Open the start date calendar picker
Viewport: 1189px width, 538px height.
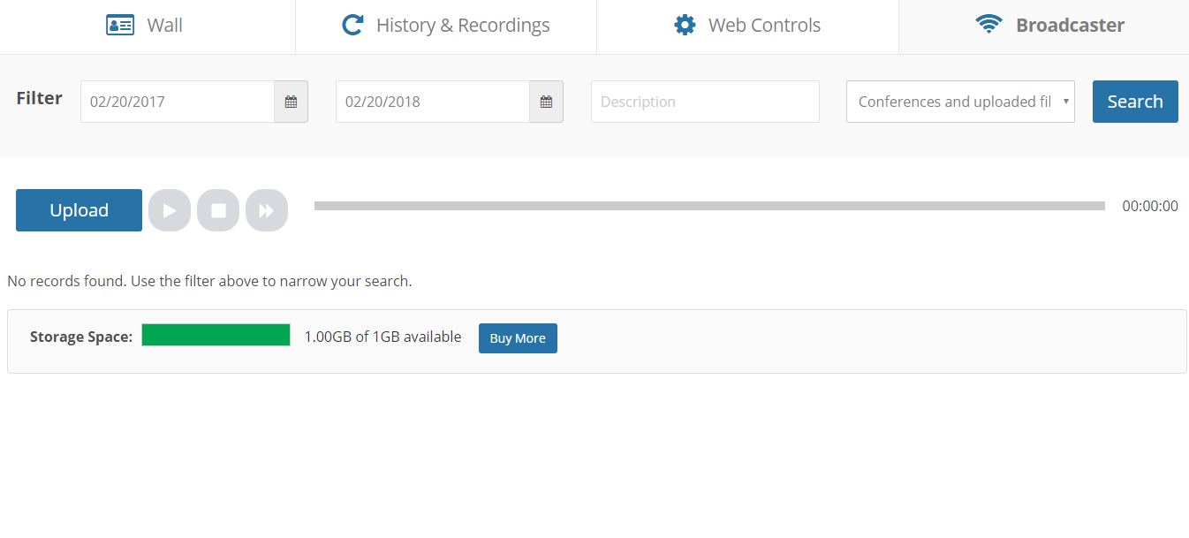pos(291,102)
